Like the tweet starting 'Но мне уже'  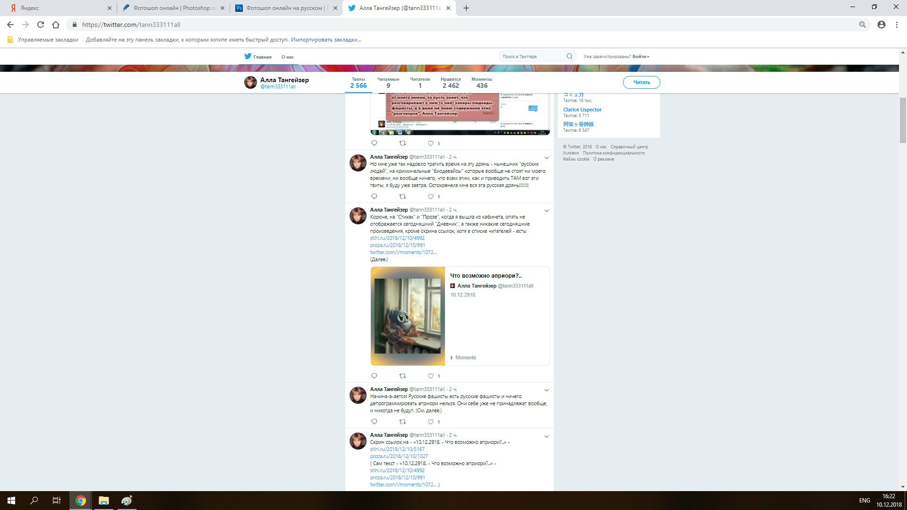point(431,196)
